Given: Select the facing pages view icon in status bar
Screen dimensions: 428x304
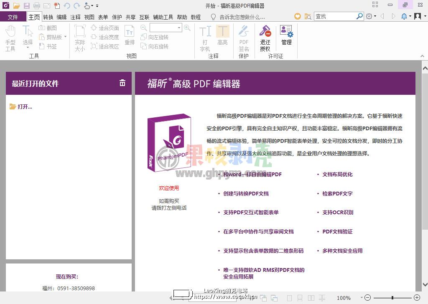Looking at the screenshot, I should tap(311, 298).
